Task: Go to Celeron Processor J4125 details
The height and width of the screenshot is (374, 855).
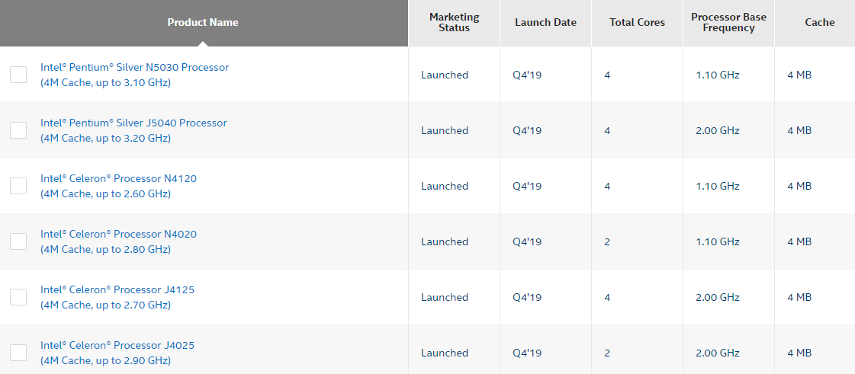Action: tap(117, 289)
